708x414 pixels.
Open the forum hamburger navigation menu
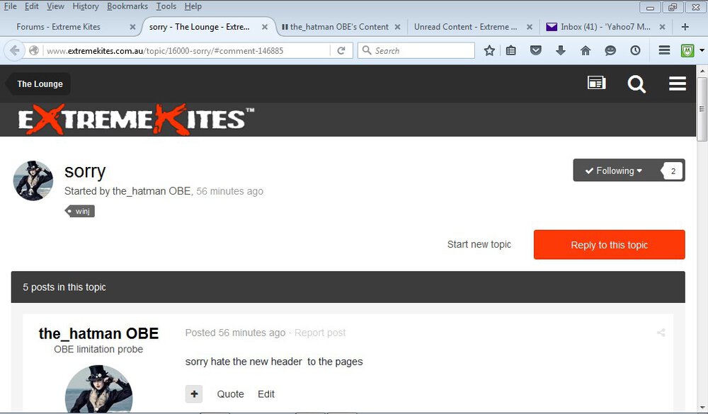[677, 84]
